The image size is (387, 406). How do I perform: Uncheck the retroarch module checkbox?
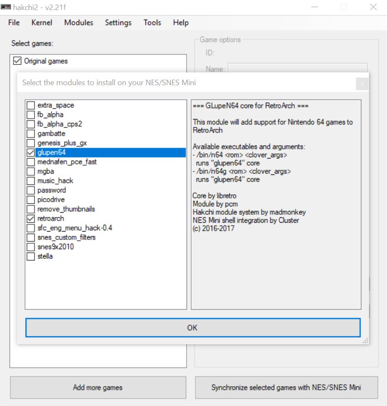pyautogui.click(x=31, y=219)
